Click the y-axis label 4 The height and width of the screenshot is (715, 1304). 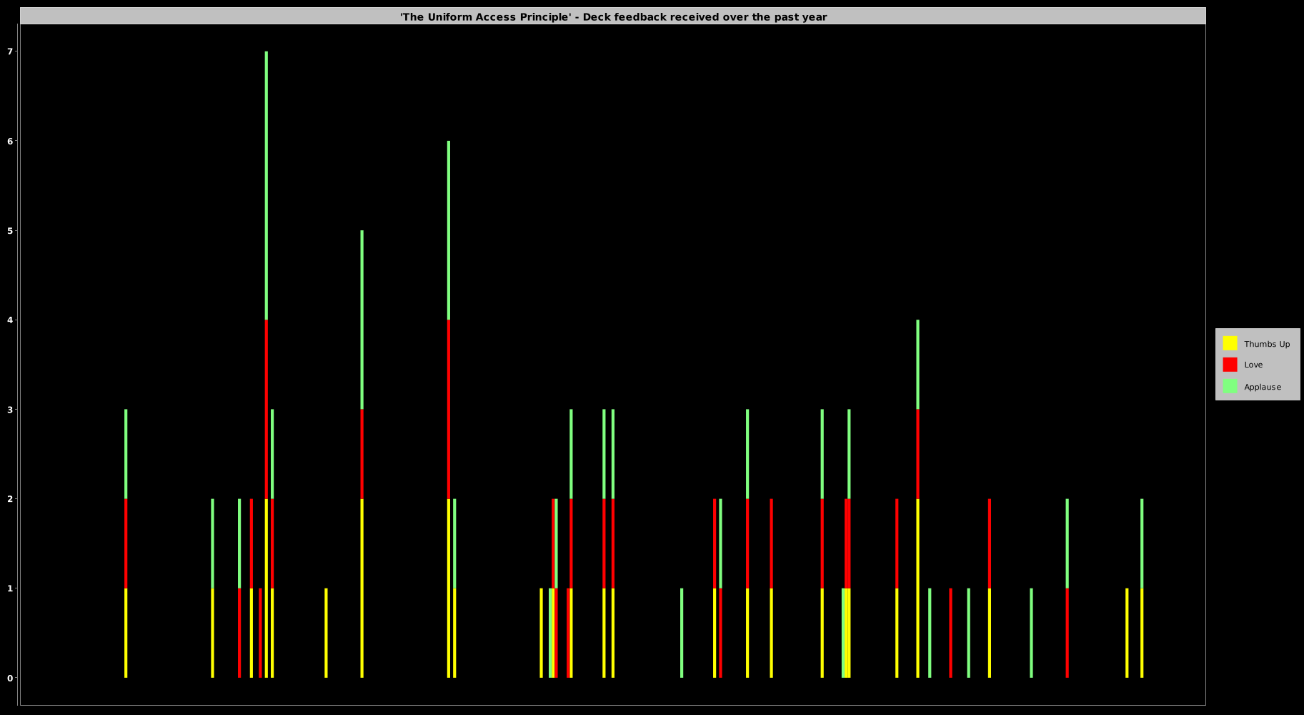(10, 320)
